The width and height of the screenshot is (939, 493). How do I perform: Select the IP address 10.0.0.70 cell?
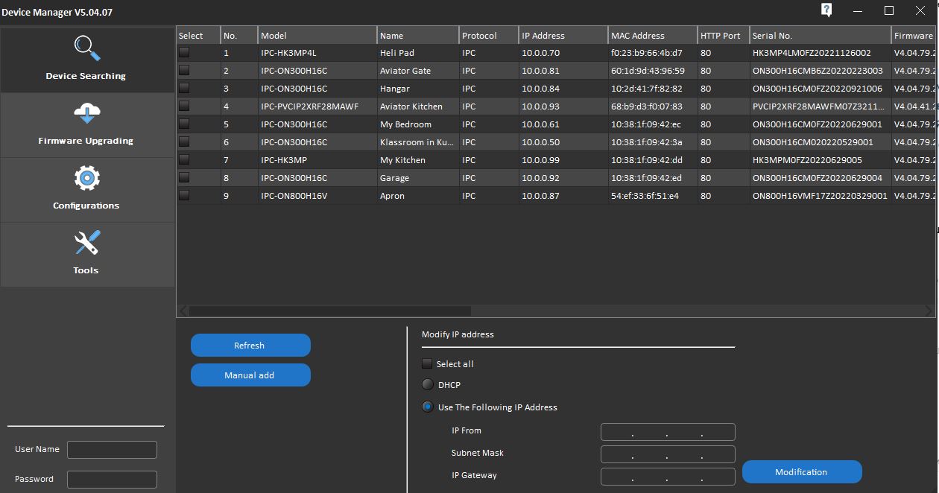[x=563, y=53]
